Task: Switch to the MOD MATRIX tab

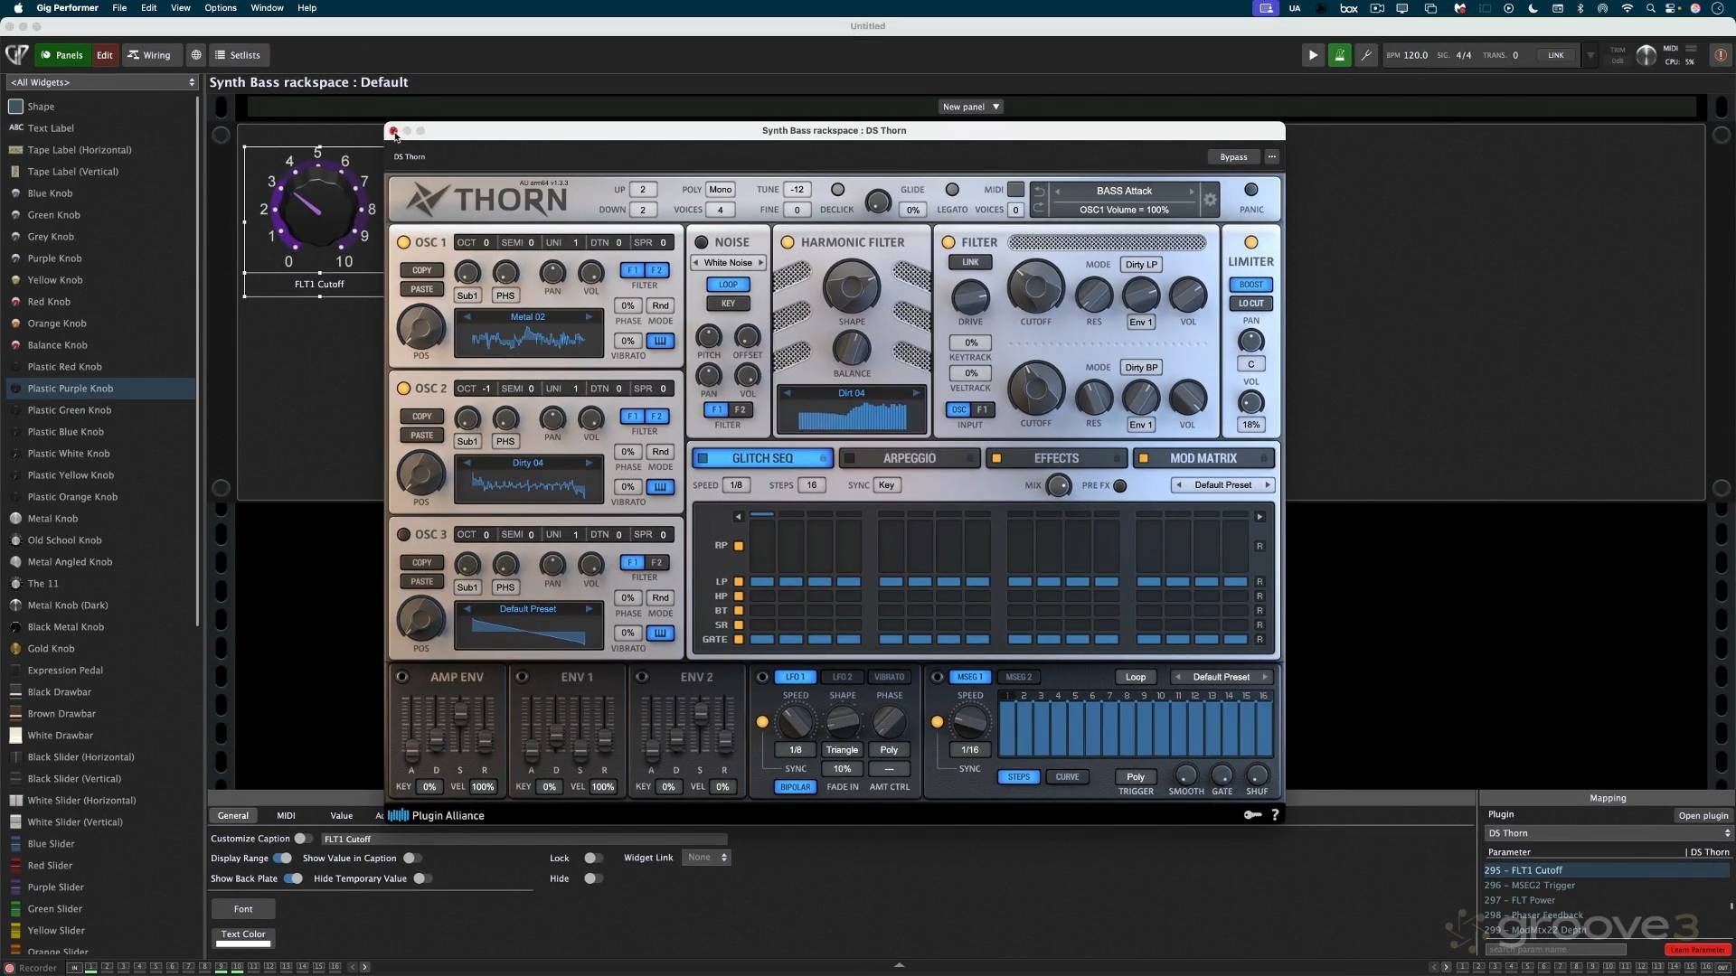Action: 1203,459
